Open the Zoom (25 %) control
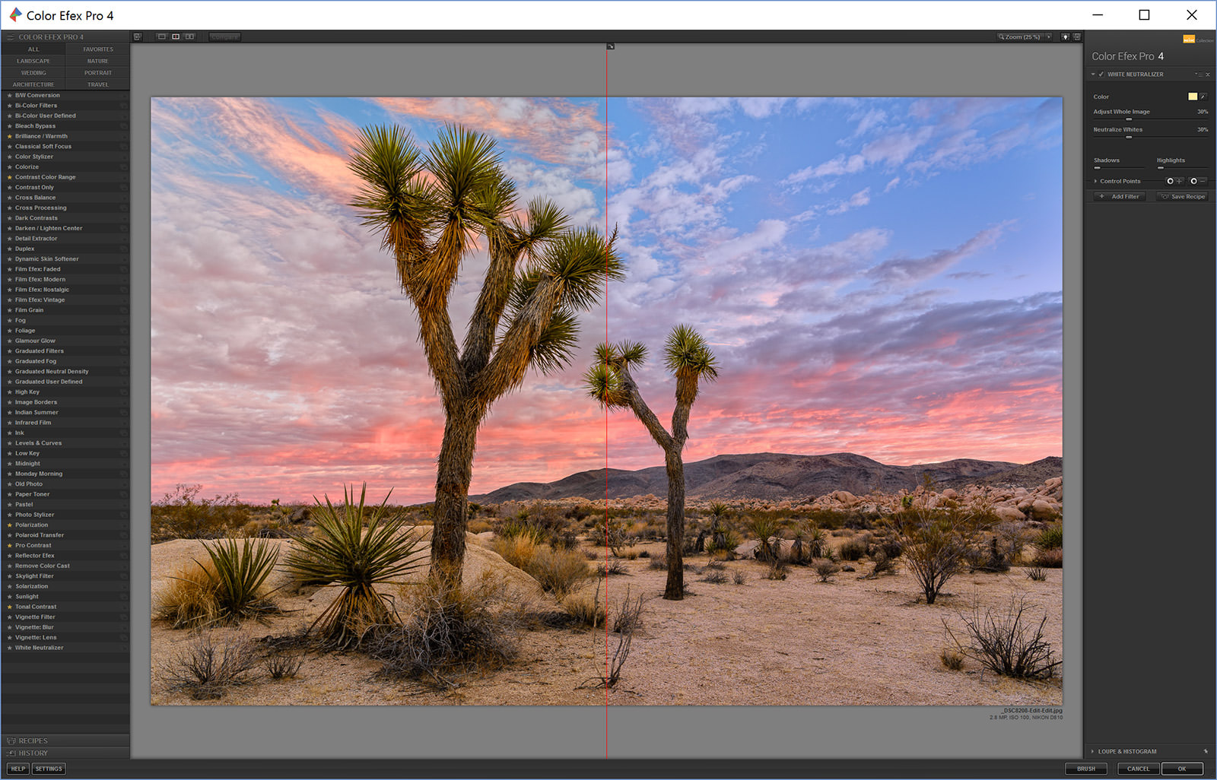The image size is (1217, 780). (1020, 36)
